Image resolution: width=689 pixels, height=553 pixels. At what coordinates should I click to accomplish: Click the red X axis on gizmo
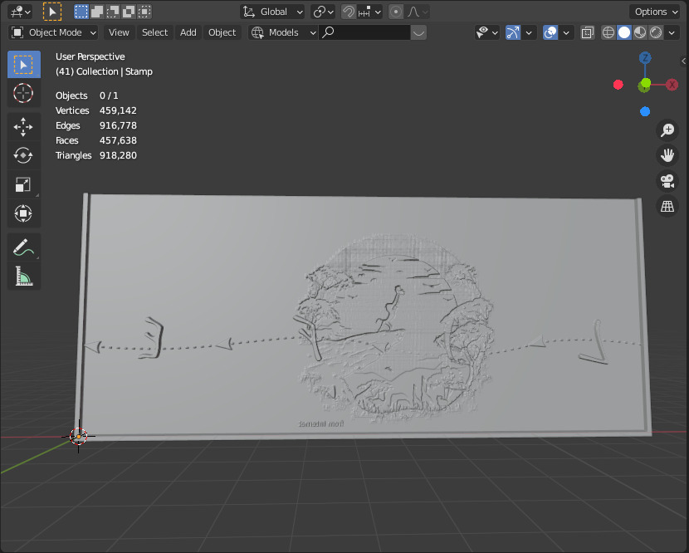tap(672, 85)
